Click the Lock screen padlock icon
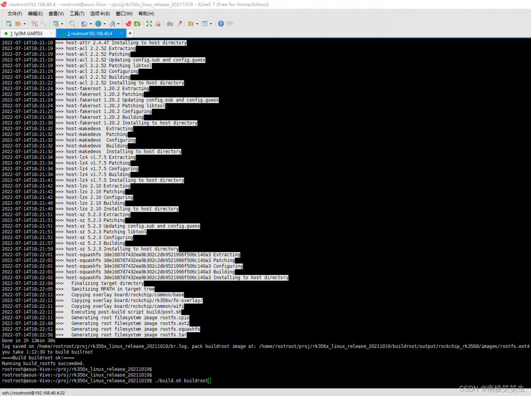The image size is (531, 396). click(x=158, y=24)
